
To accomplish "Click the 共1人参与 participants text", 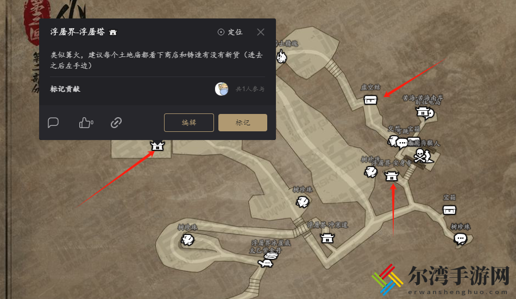I will (250, 89).
